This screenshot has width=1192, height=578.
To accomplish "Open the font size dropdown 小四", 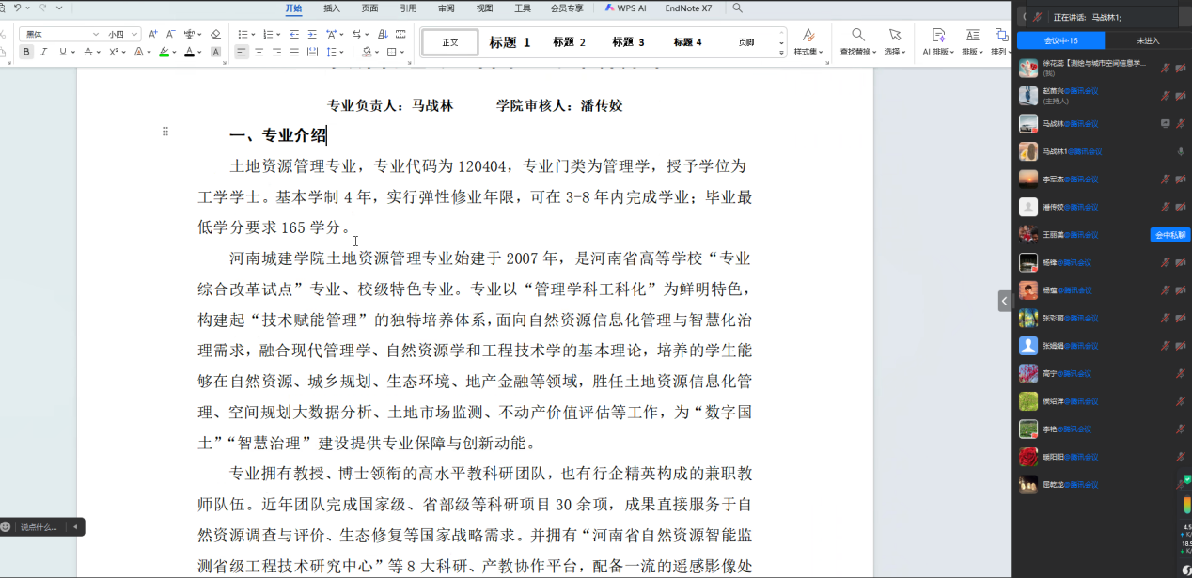I will (121, 34).
